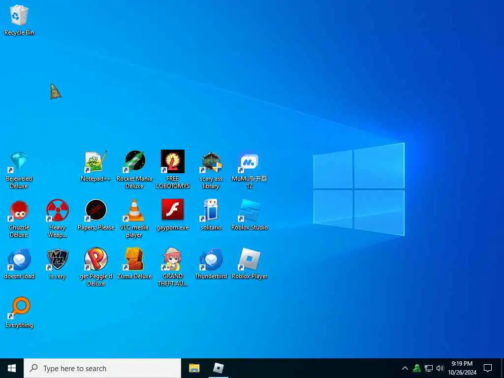Image resolution: width=504 pixels, height=378 pixels.
Task: Select the Notepad++ desktop shortcut
Action: click(96, 166)
